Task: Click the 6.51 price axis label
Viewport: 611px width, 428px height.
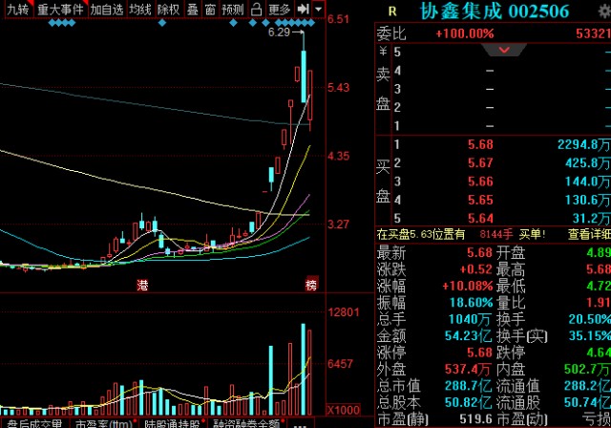Action: [x=339, y=19]
